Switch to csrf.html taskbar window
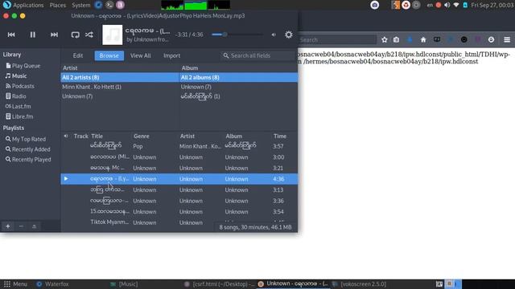Image resolution: width=515 pixels, height=289 pixels. [x=219, y=284]
